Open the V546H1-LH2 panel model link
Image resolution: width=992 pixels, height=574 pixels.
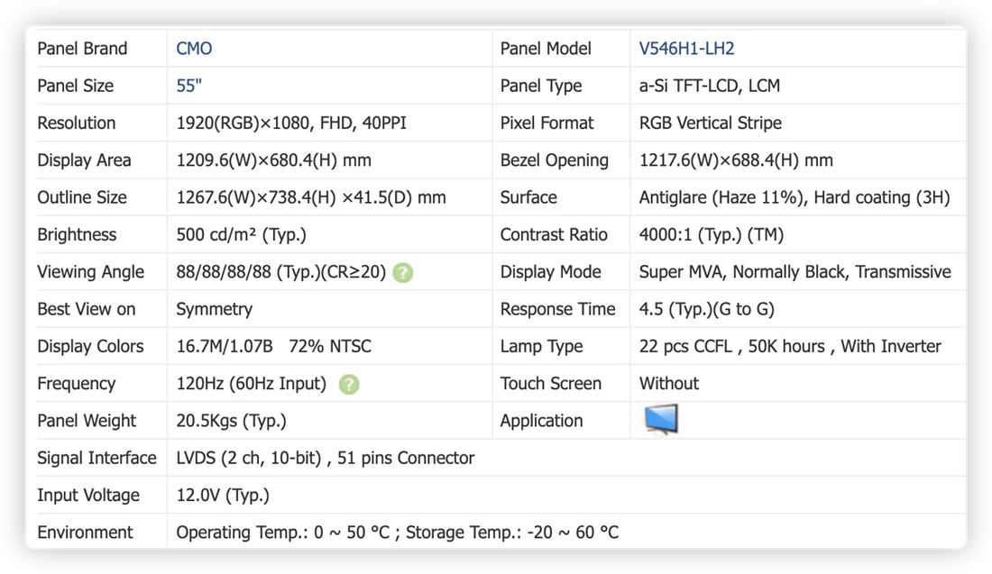[686, 49]
